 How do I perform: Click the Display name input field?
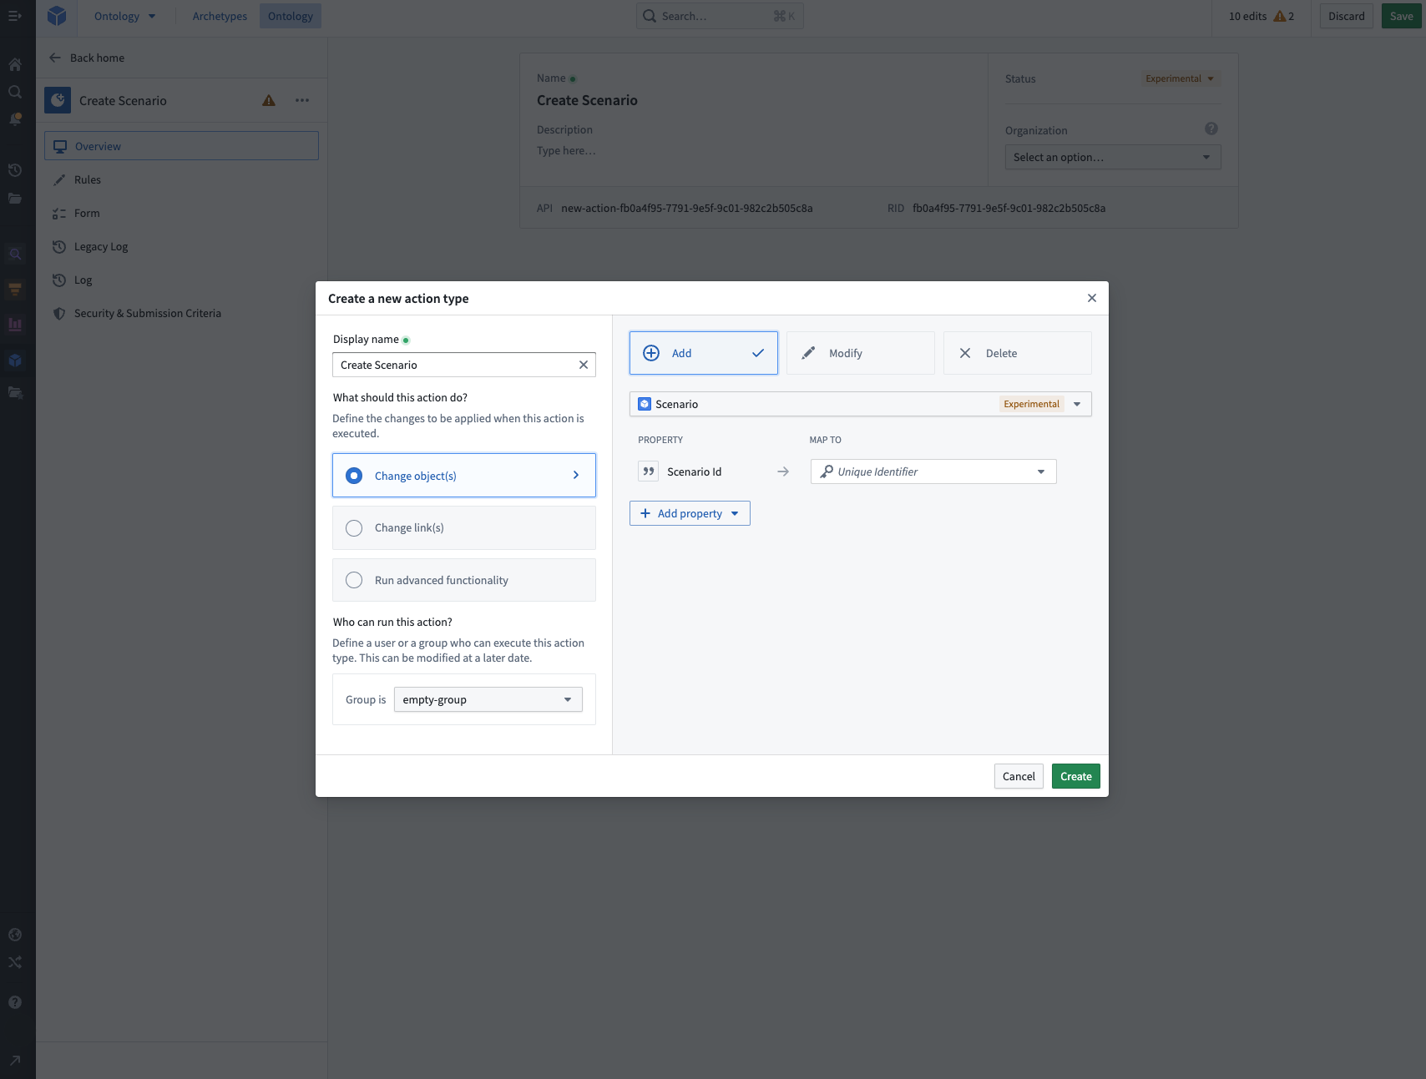455,365
